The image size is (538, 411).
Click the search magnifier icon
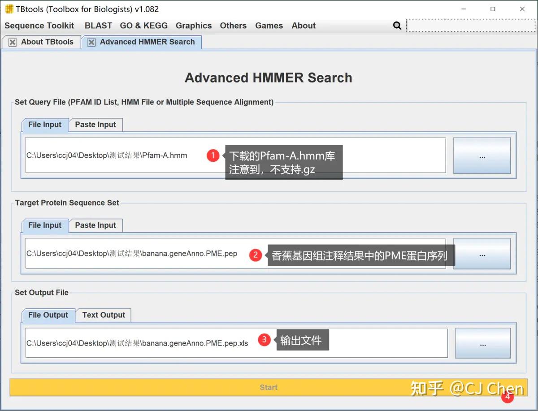point(397,26)
